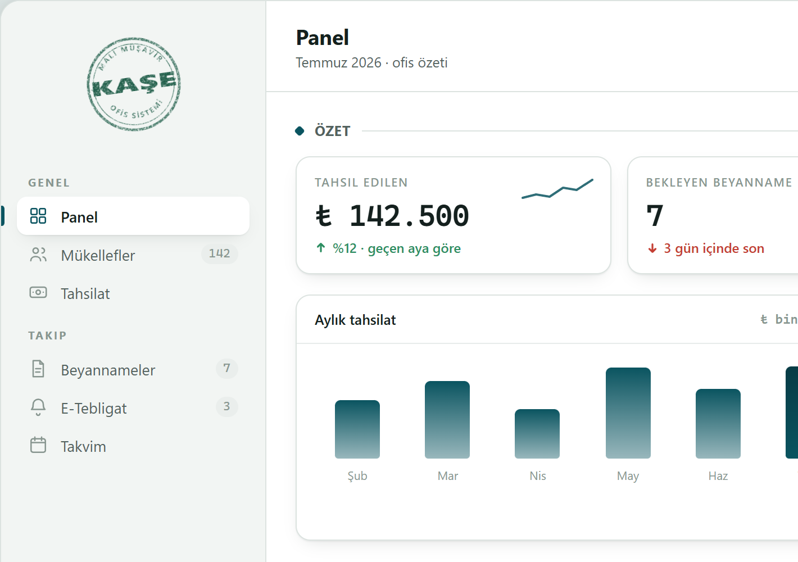Viewport: 798px width, 562px height.
Task: Click the '%12 · geçen aya göre' text
Action: [x=397, y=248]
